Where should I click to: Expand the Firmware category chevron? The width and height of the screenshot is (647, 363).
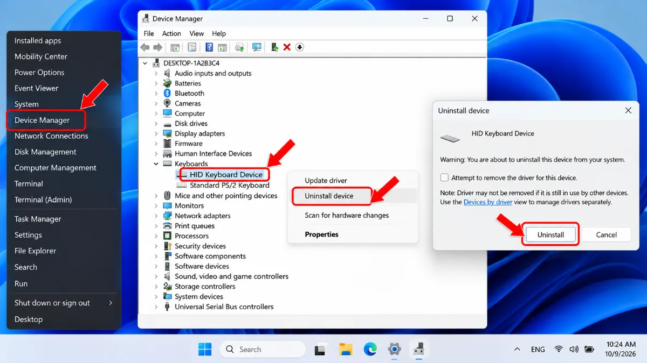click(156, 144)
